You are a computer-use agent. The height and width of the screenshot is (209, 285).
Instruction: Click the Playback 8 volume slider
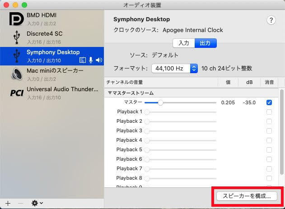[180, 178]
